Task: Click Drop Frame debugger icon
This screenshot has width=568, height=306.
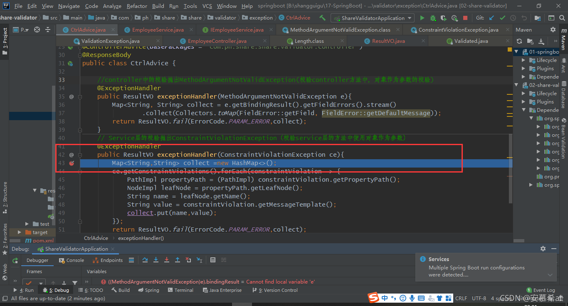Action: click(188, 260)
